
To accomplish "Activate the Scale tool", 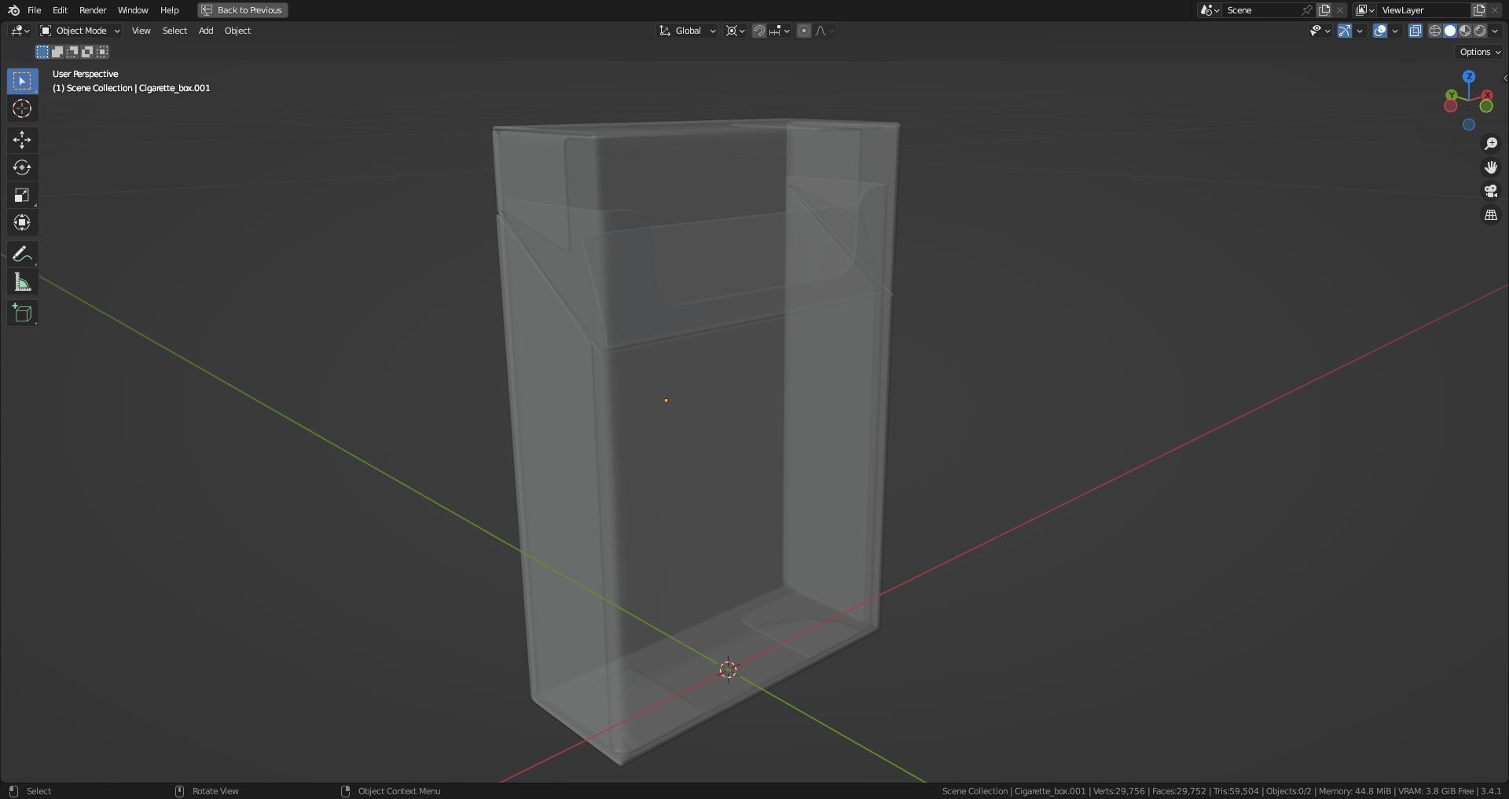I will click(22, 195).
